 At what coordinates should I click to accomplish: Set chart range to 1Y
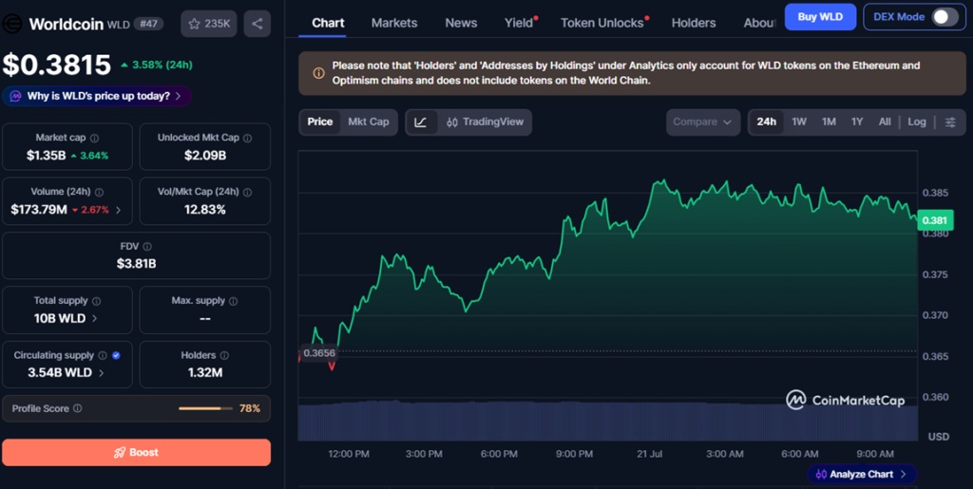coord(857,122)
